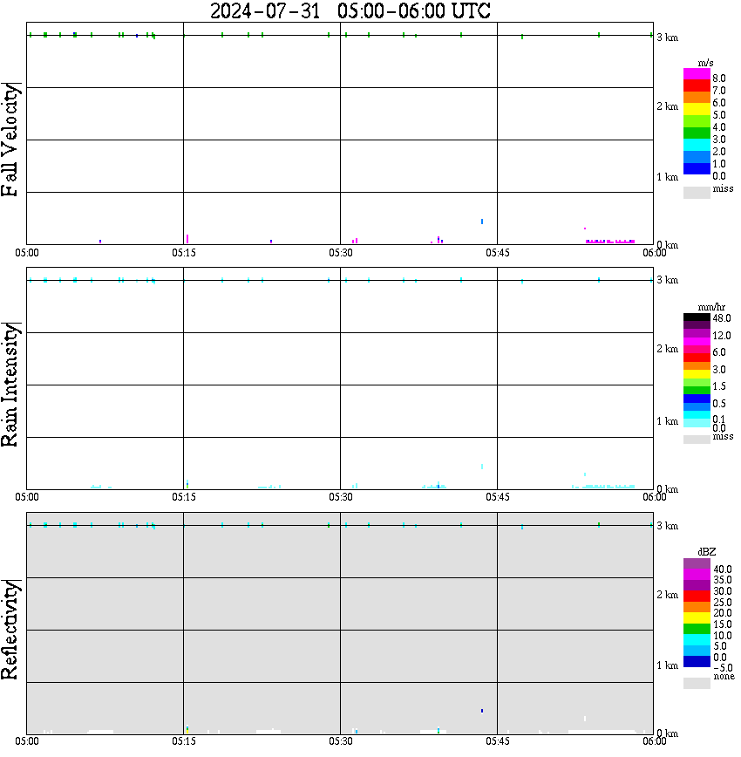This screenshot has height=757, width=741.
Task: Click the gray 'none' swatch in reflectivity legend
Action: 697,683
